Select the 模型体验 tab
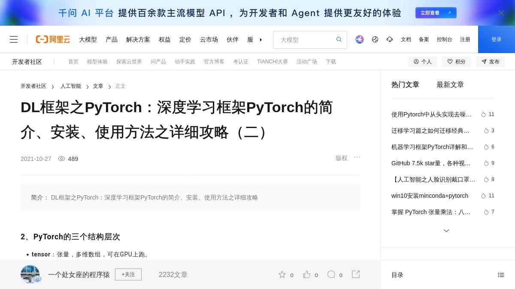 tap(97, 62)
